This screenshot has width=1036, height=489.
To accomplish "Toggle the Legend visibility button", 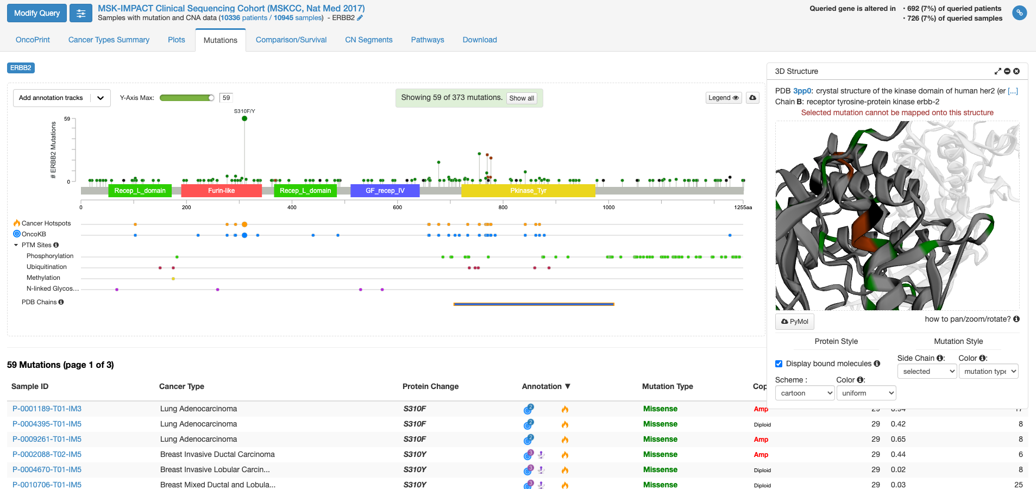I will [x=723, y=98].
